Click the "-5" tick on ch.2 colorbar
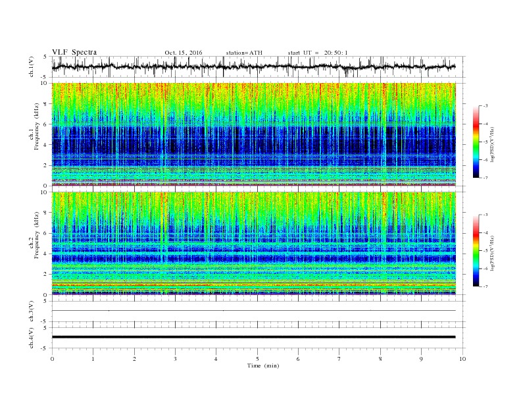Viewport: 521px width, 403px height. [x=485, y=251]
